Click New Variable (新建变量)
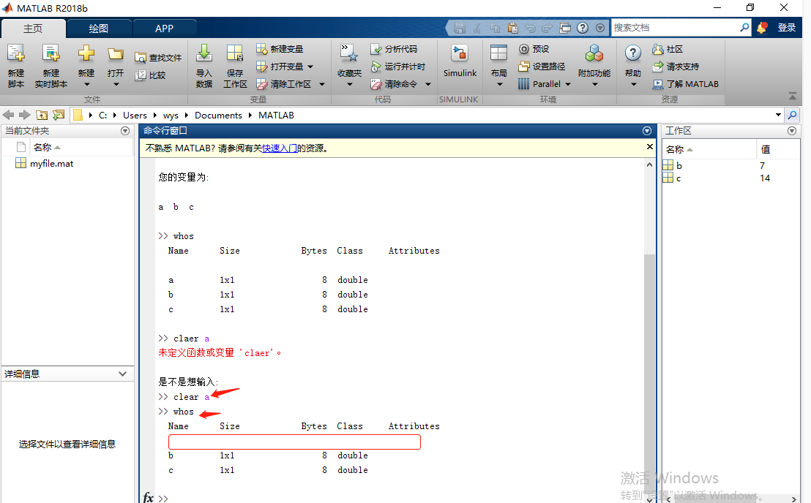 pyautogui.click(x=280, y=49)
